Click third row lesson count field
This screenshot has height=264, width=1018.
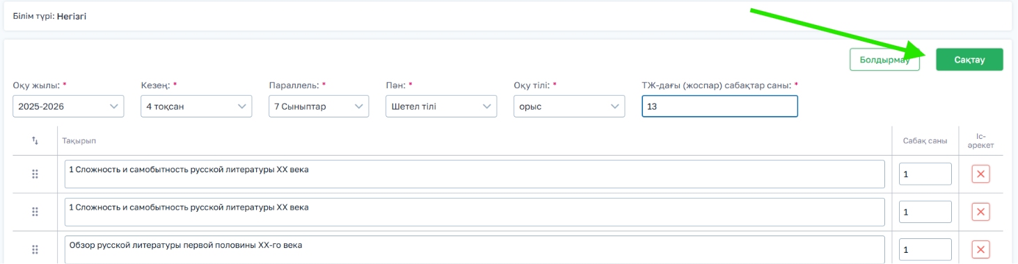tap(925, 249)
